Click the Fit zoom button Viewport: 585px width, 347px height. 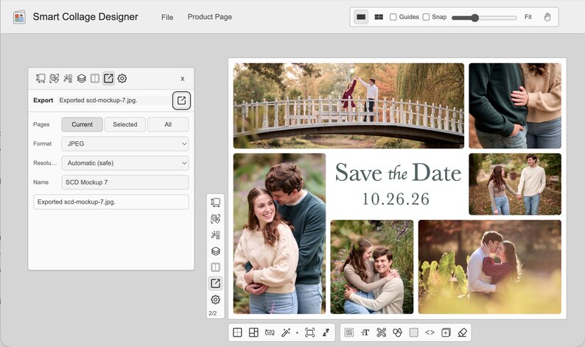pos(528,17)
